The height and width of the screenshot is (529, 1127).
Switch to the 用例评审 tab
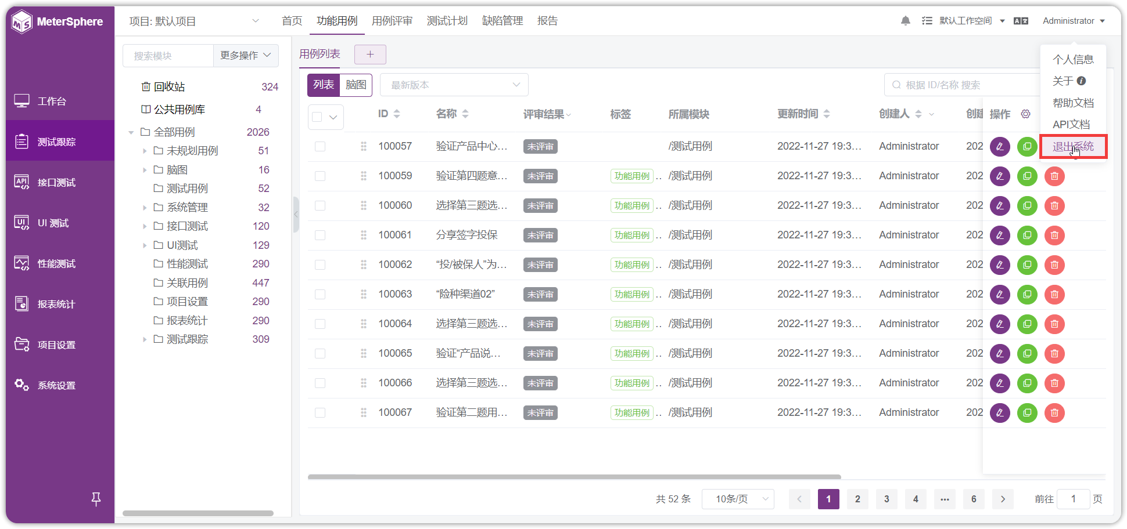click(392, 21)
